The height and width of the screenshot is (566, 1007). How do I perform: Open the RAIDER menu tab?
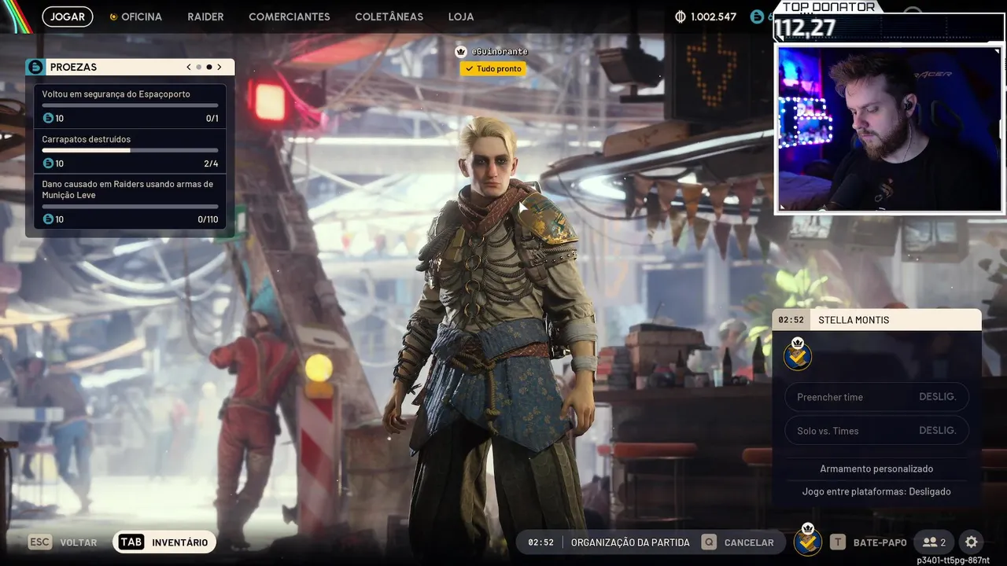(205, 17)
